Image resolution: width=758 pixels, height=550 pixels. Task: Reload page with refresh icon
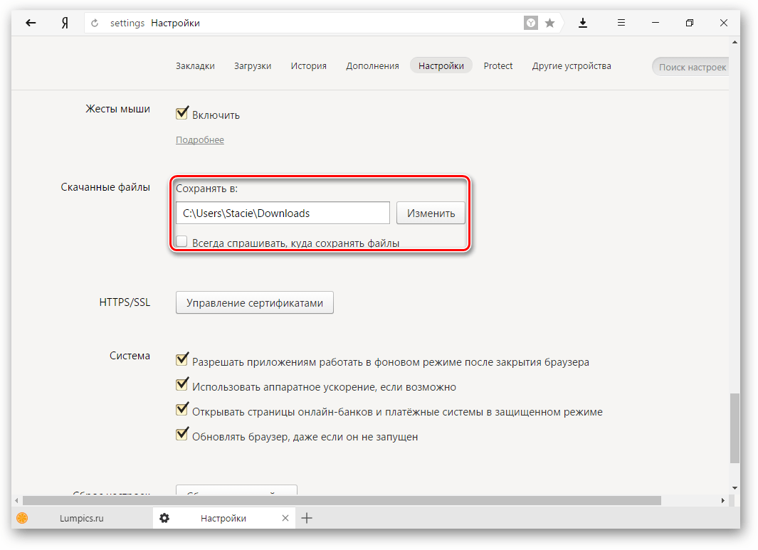coord(95,23)
